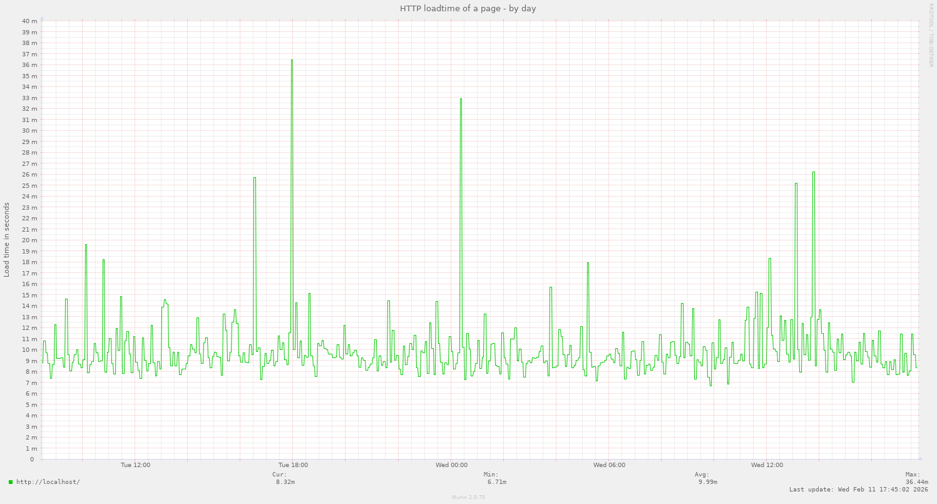Open the http://localhost/ link
Image resolution: width=937 pixels, height=504 pixels.
pyautogui.click(x=48, y=482)
